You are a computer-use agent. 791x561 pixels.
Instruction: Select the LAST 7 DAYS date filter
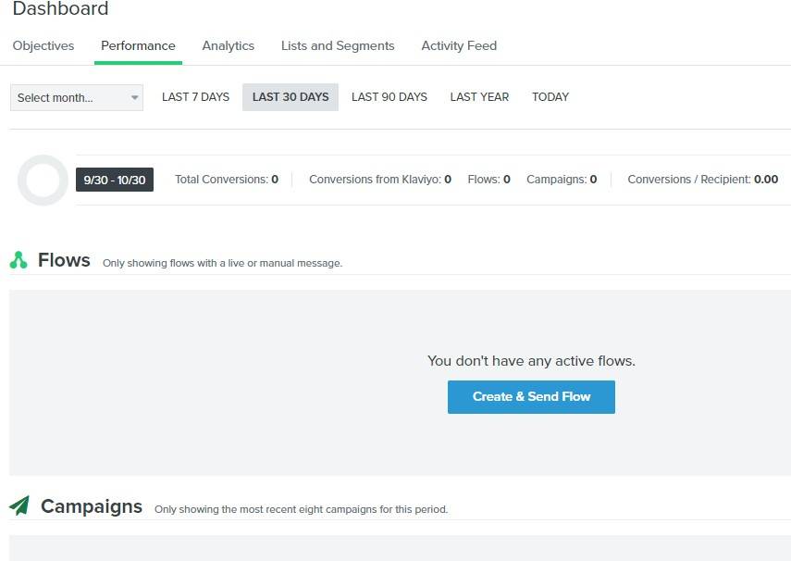pyautogui.click(x=194, y=96)
